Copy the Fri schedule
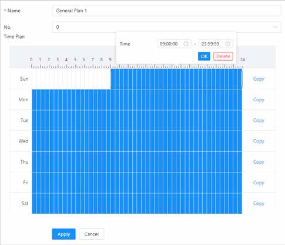 click(259, 183)
